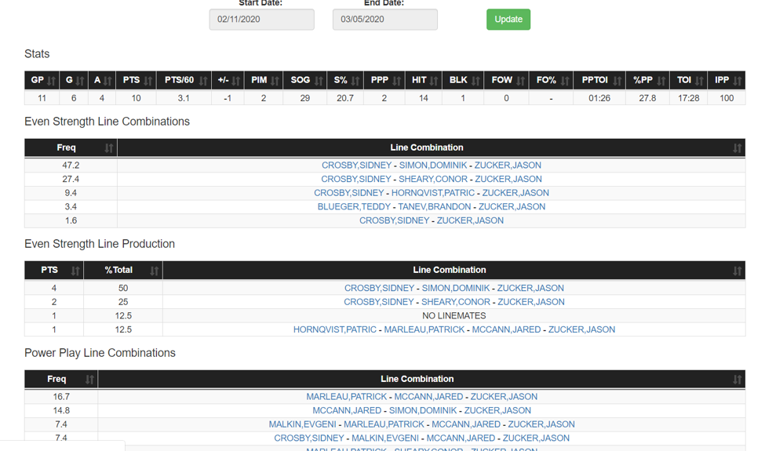Click the 20.7 shooting percentage value
The image size is (765, 451).
pos(345,99)
